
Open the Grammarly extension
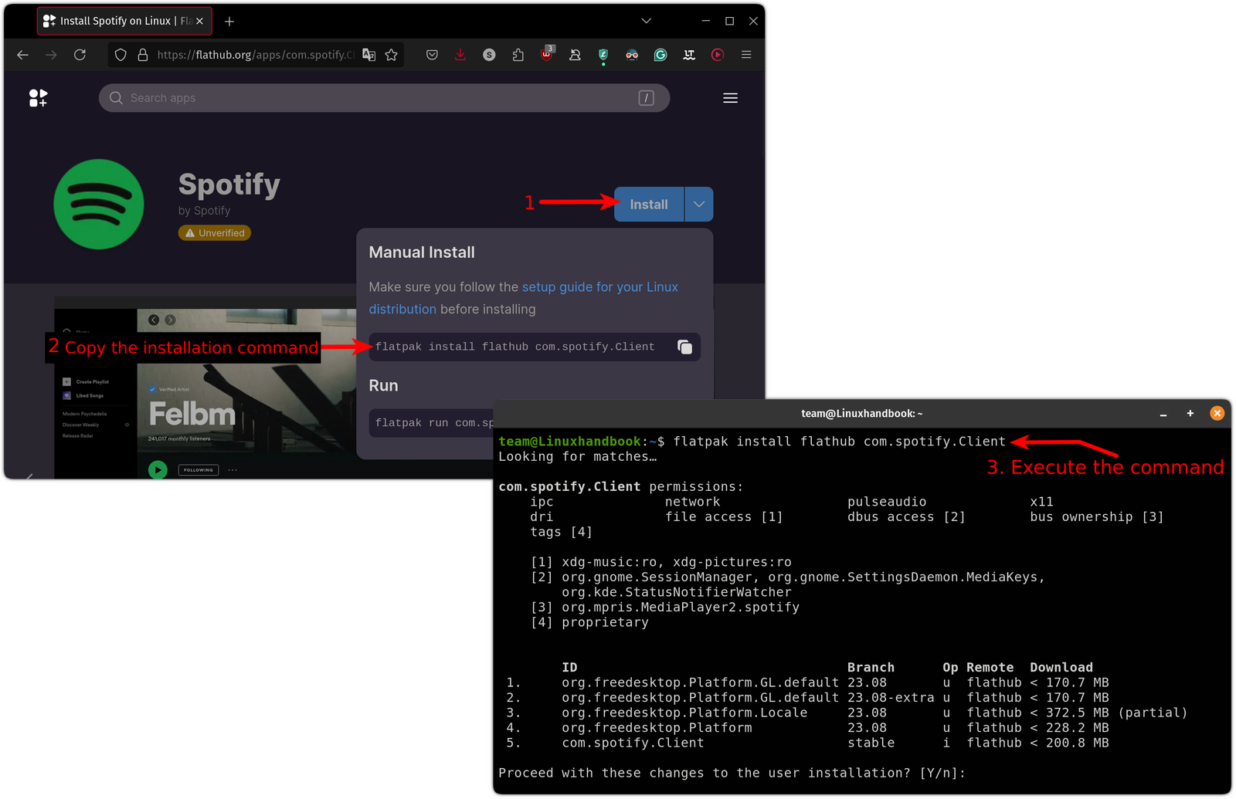[660, 55]
